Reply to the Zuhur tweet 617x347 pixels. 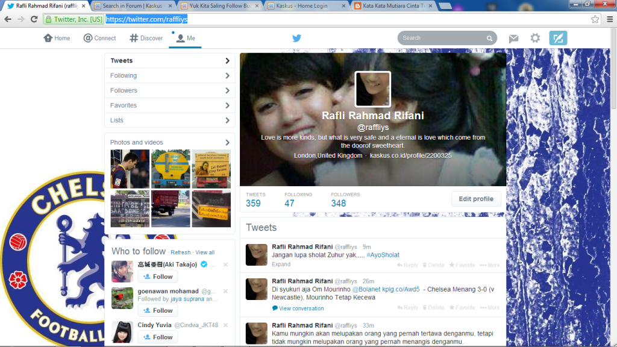(x=407, y=265)
